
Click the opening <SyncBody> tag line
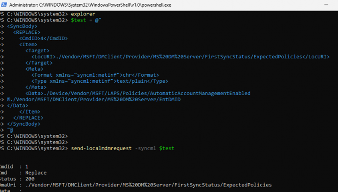pos(22,26)
